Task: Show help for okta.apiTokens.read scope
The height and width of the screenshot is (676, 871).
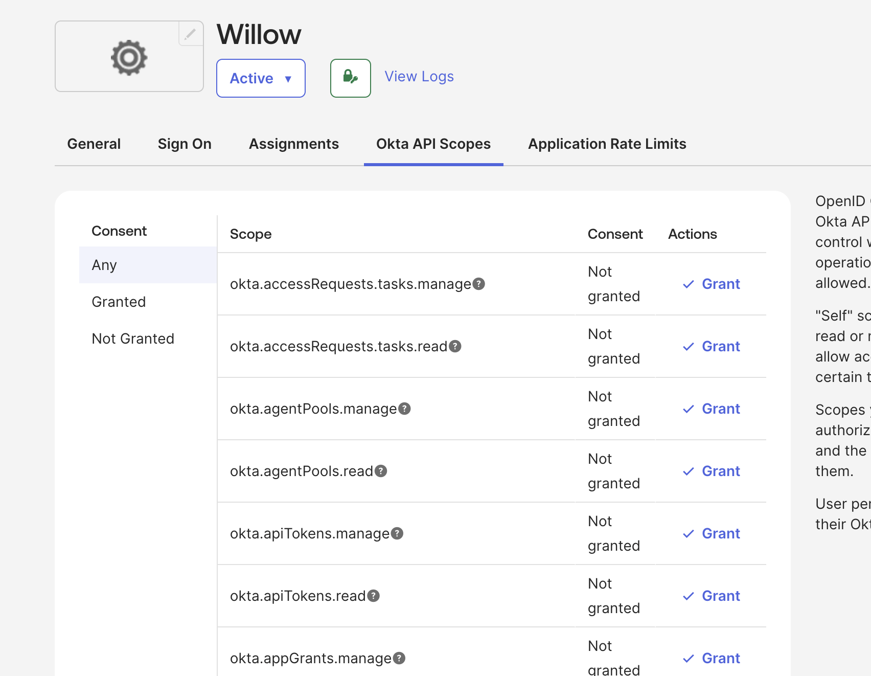Action: pos(374,596)
